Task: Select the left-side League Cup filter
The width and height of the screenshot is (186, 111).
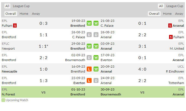Action: 21,6
